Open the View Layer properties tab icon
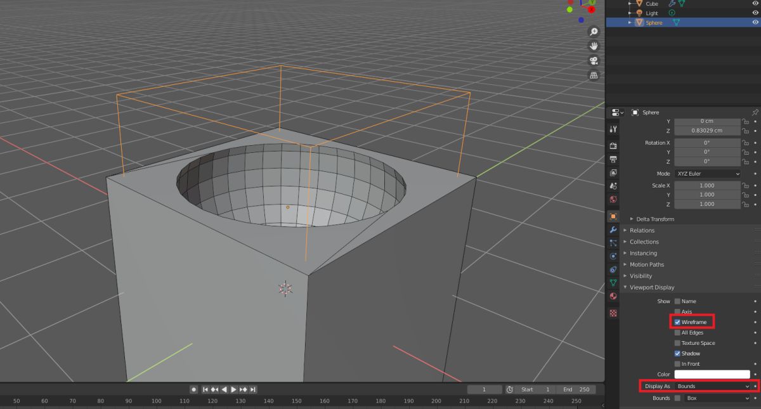The width and height of the screenshot is (761, 409). [x=613, y=172]
